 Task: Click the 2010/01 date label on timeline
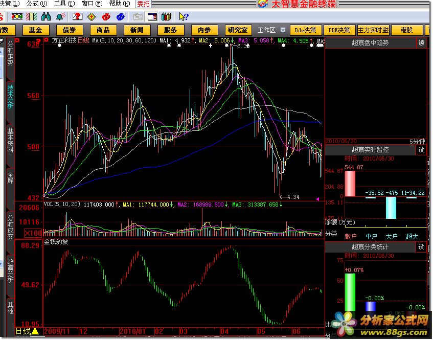coord(133,331)
